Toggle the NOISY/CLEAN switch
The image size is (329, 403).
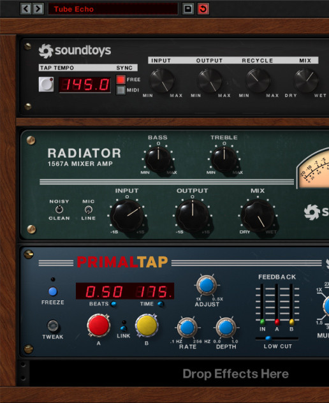[x=59, y=210]
